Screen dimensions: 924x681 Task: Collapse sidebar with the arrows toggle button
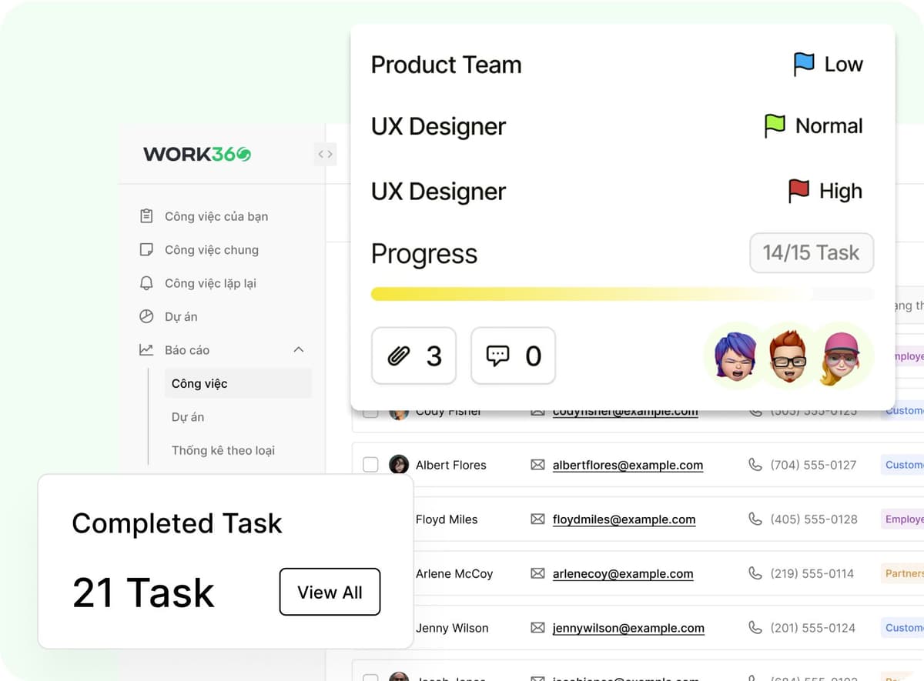point(325,154)
